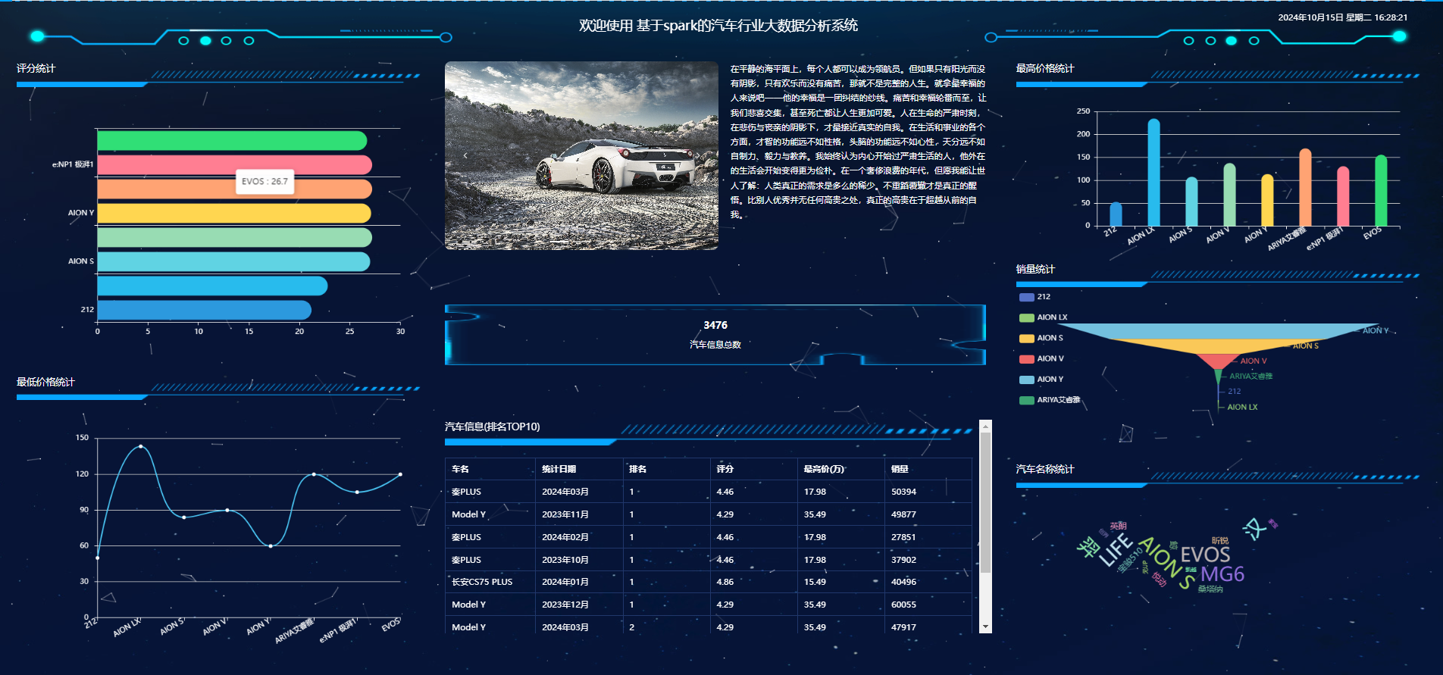Click the red AION V funnel segment
Screen dimensions: 1443x675
(1218, 361)
